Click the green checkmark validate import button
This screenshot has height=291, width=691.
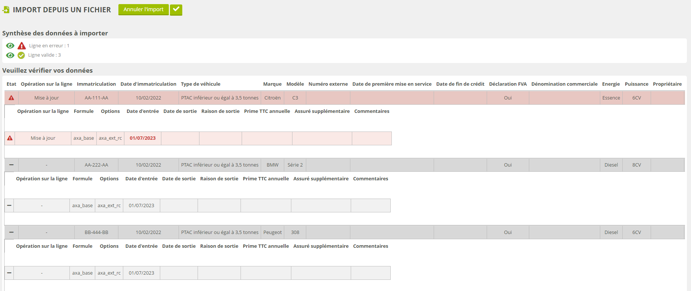pyautogui.click(x=176, y=10)
